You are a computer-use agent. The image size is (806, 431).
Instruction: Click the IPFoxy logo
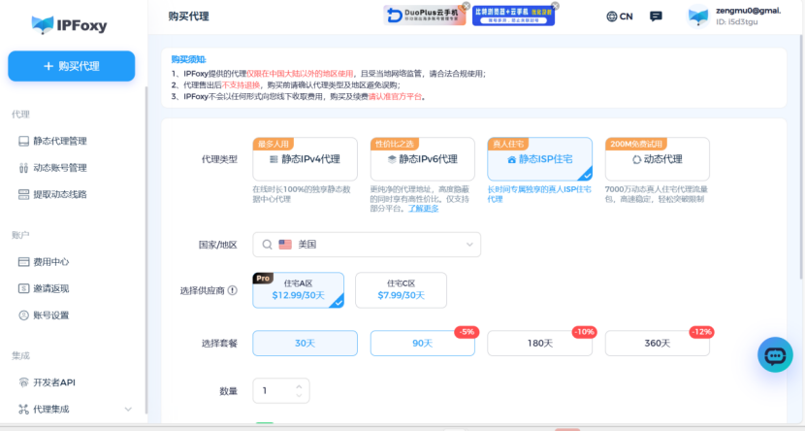pos(72,23)
